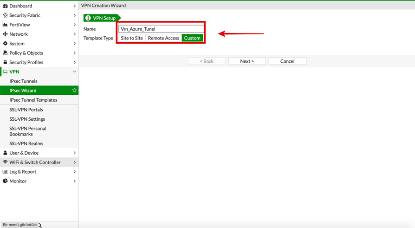Open the FortiView menu label
Image resolution: width=415 pixels, height=228 pixels.
(x=19, y=25)
